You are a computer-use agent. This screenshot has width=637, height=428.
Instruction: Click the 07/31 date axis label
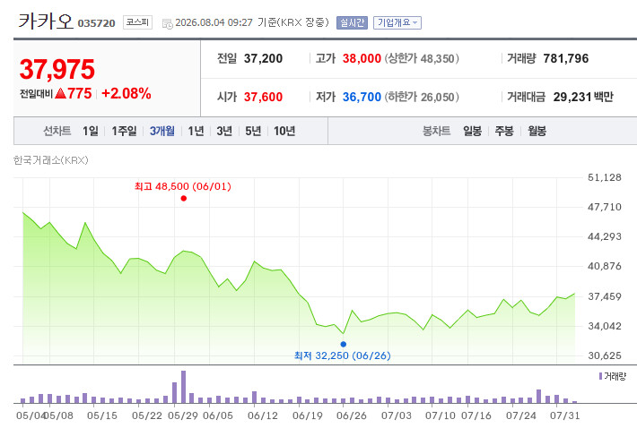(564, 415)
